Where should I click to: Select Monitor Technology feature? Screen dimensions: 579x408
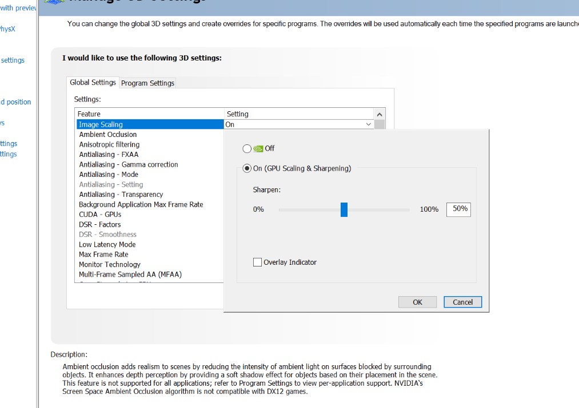click(x=110, y=264)
